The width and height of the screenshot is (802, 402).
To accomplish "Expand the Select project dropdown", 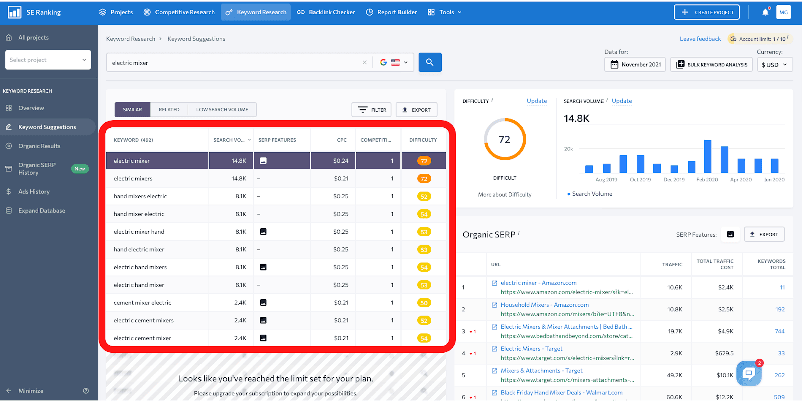I will (x=48, y=60).
